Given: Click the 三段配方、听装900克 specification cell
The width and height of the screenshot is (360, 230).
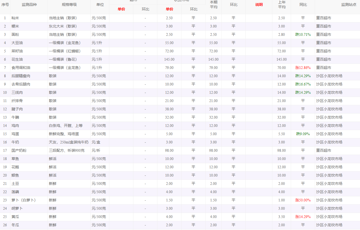Looking at the screenshot, I should (67, 151).
